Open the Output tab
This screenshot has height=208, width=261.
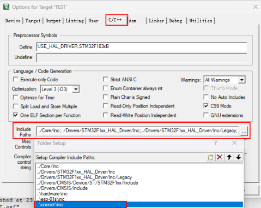53,21
